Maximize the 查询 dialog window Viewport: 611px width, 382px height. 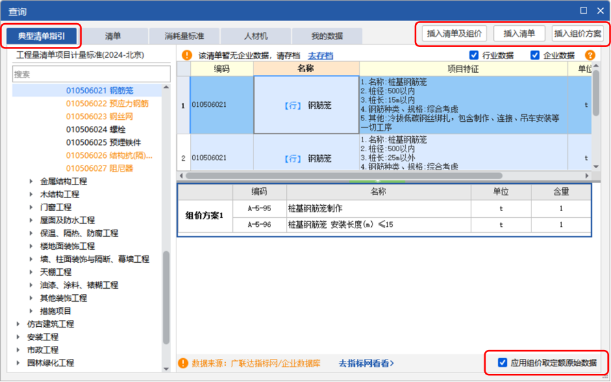pyautogui.click(x=583, y=10)
